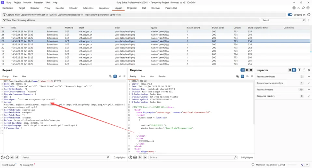
Task: Select stacked horizontal request/response layout
Action: (x=247, y=70)
